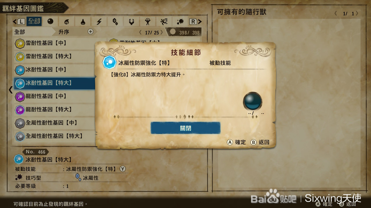Screen dimensions: 371x208
Task: Select the fire element filter icon
Action: 67,21
